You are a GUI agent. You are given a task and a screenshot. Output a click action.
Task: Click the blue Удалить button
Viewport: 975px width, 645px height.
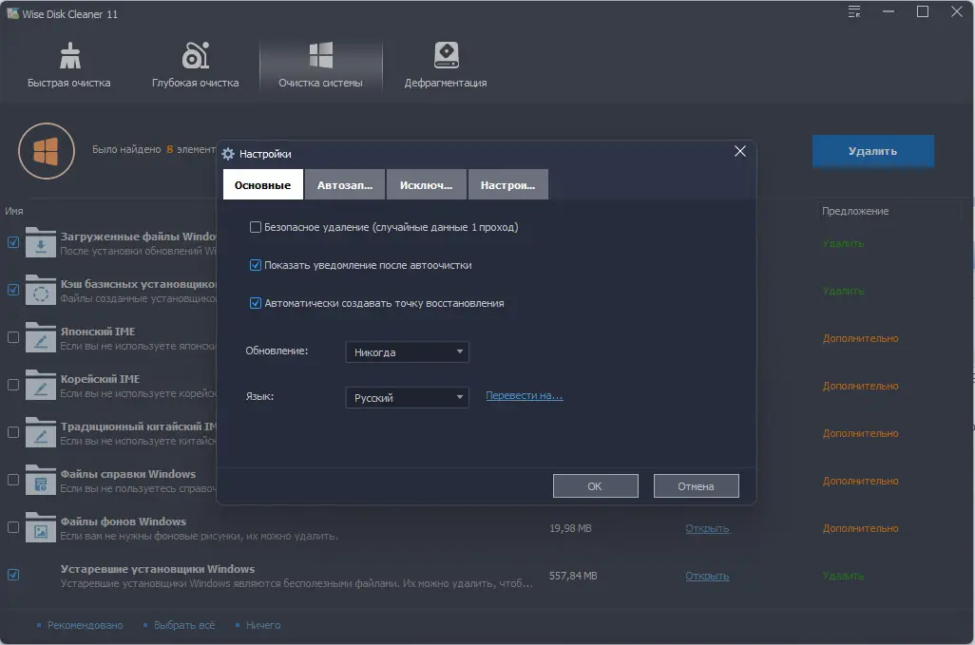point(873,151)
